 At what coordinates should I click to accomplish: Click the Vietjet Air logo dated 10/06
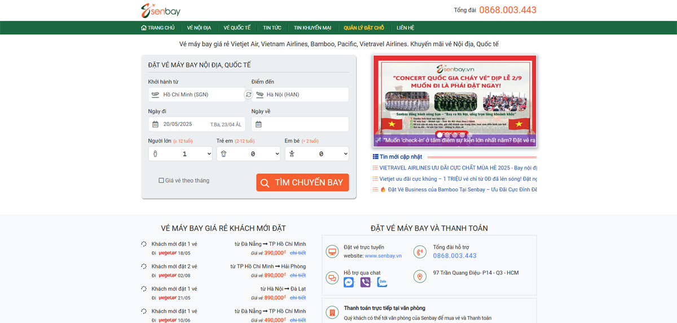168,320
